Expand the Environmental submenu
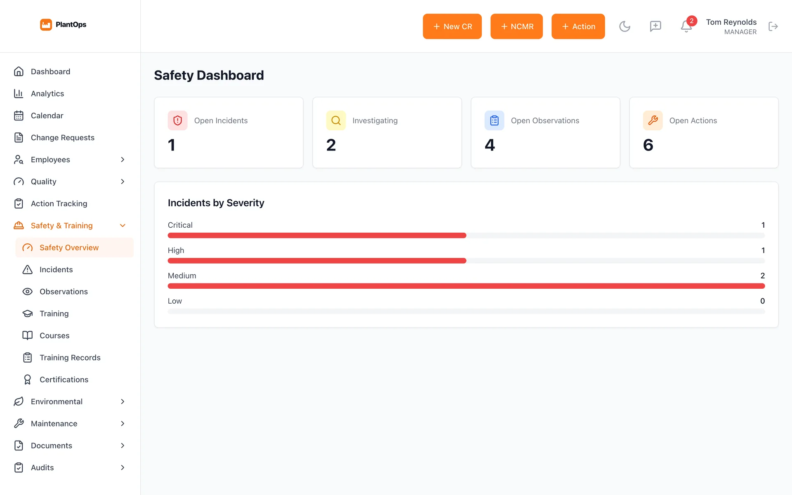 pyautogui.click(x=123, y=402)
